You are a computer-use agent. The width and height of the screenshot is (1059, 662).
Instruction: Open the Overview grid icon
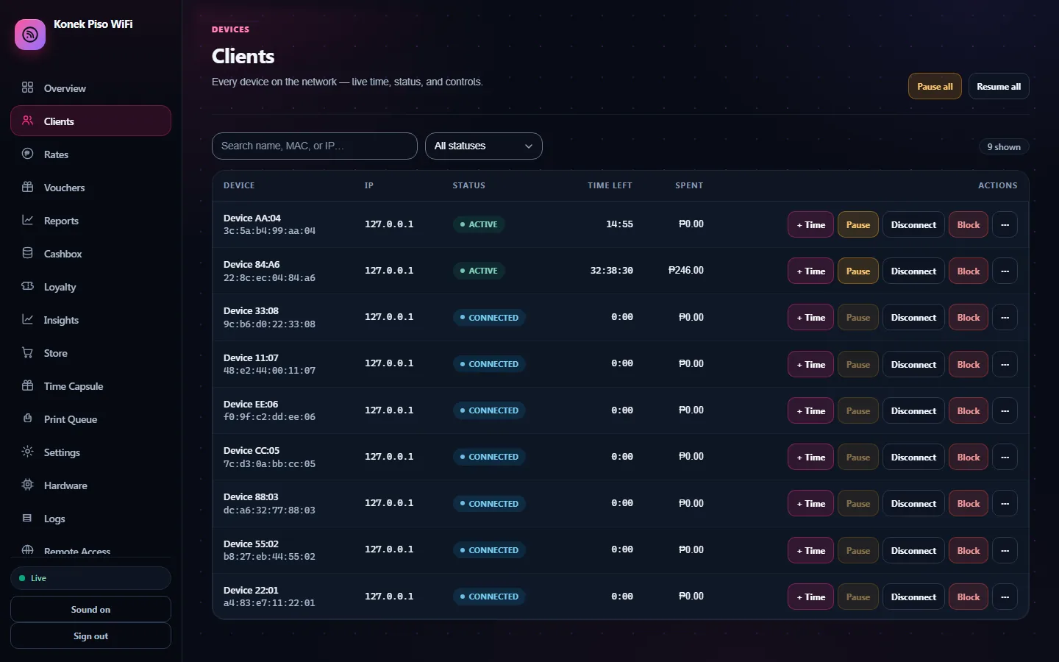pos(28,88)
